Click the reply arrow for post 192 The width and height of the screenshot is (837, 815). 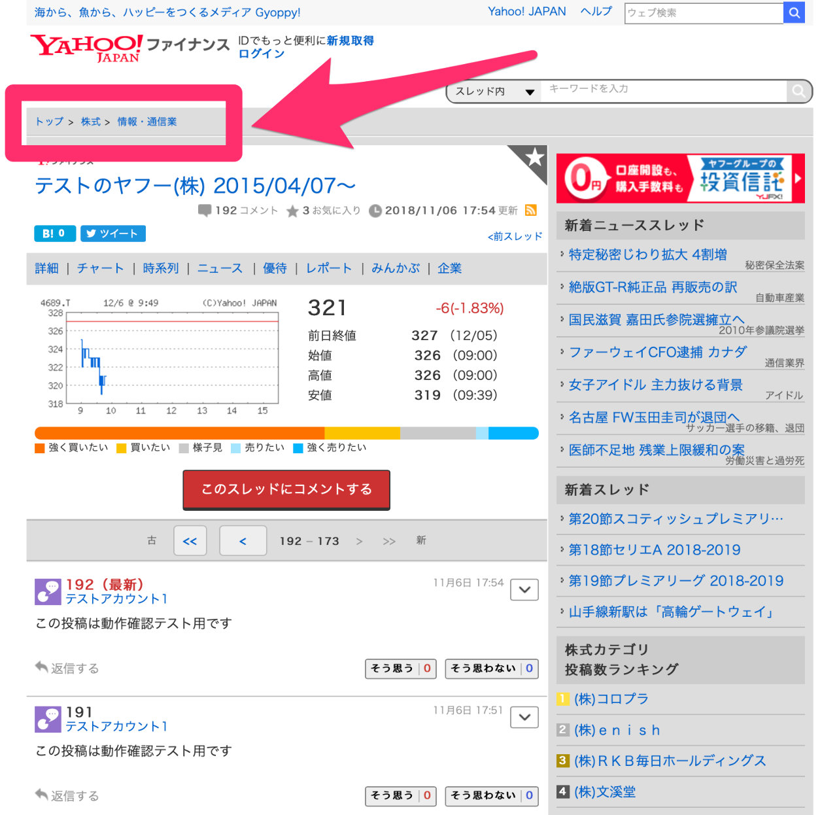click(42, 668)
